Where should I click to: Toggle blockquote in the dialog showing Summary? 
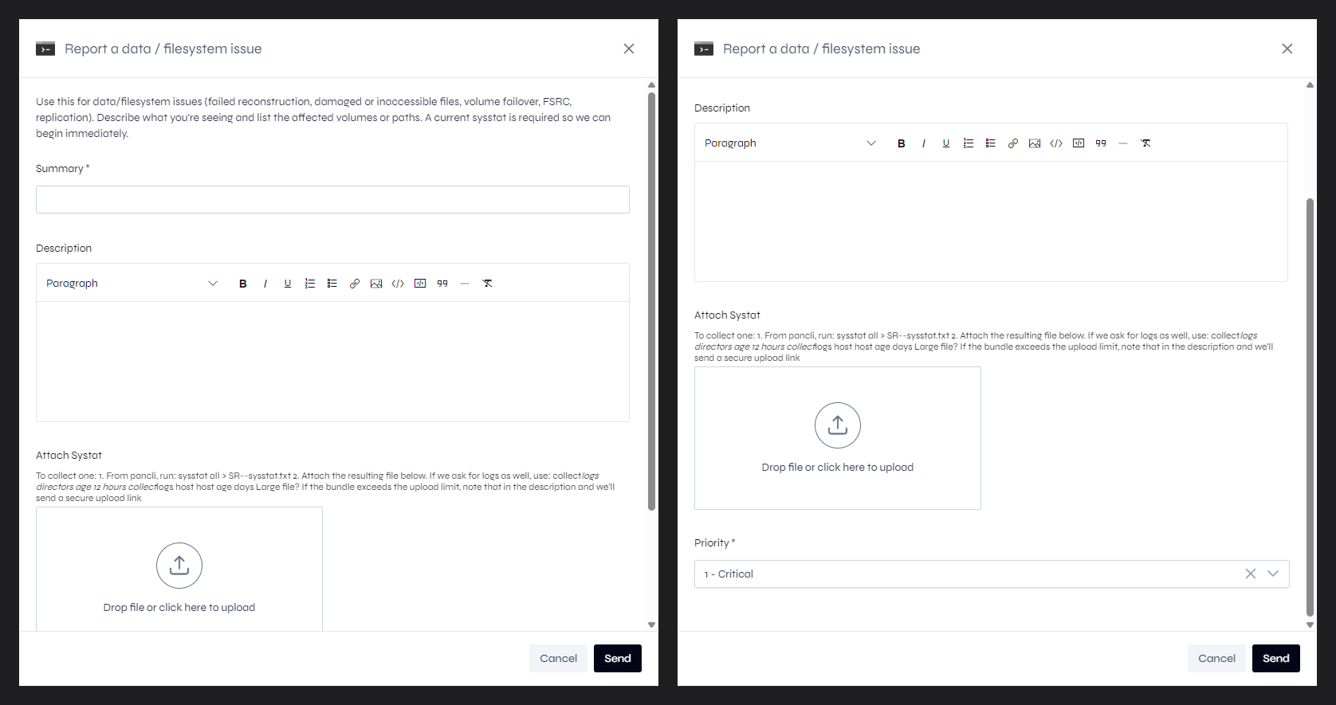pos(442,284)
